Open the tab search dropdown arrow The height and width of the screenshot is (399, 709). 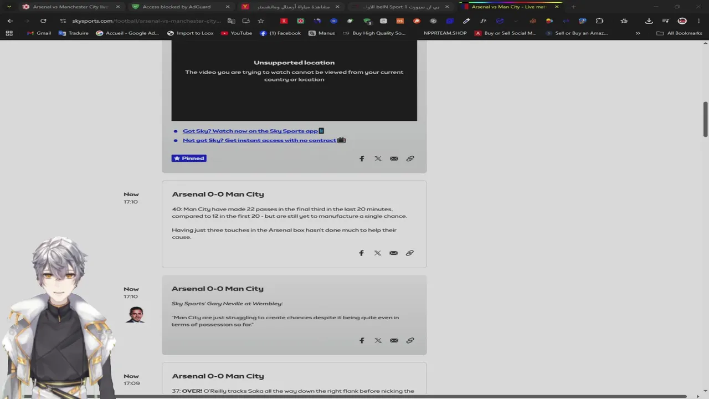[9, 7]
